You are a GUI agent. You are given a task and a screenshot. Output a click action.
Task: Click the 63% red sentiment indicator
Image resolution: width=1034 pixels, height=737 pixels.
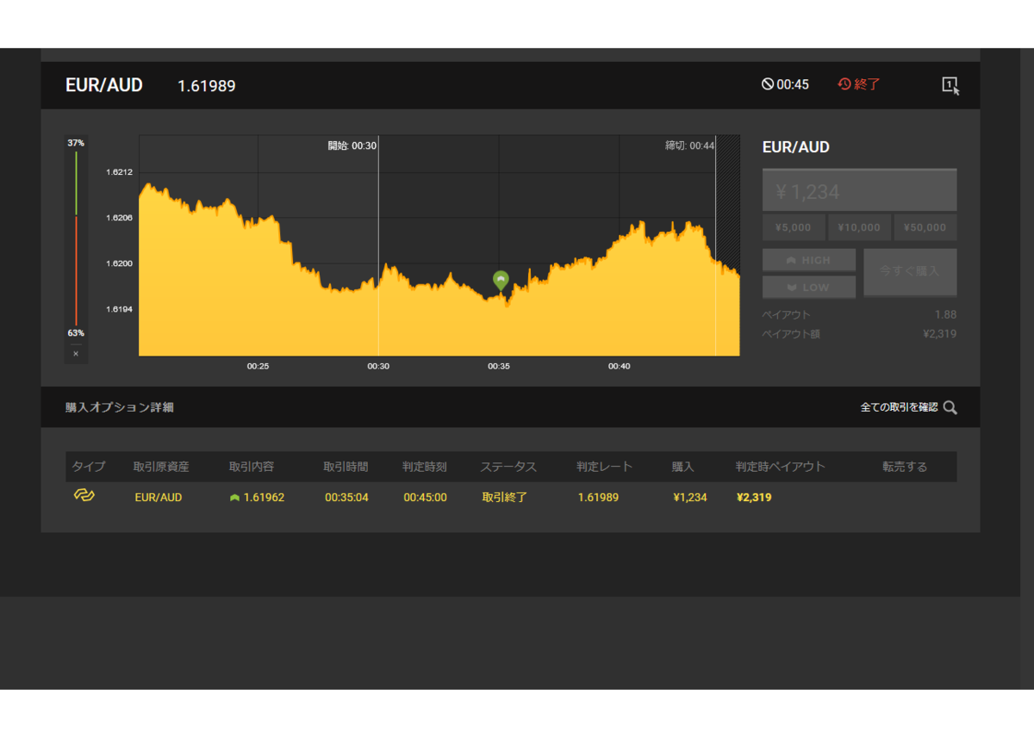[76, 333]
